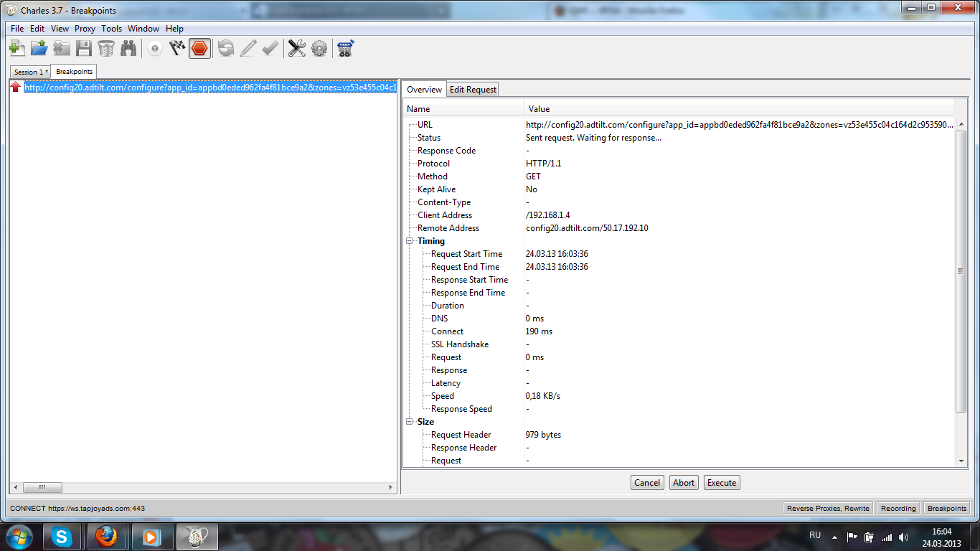Clear session with the trash bin icon
The image size is (980, 551).
coord(106,48)
